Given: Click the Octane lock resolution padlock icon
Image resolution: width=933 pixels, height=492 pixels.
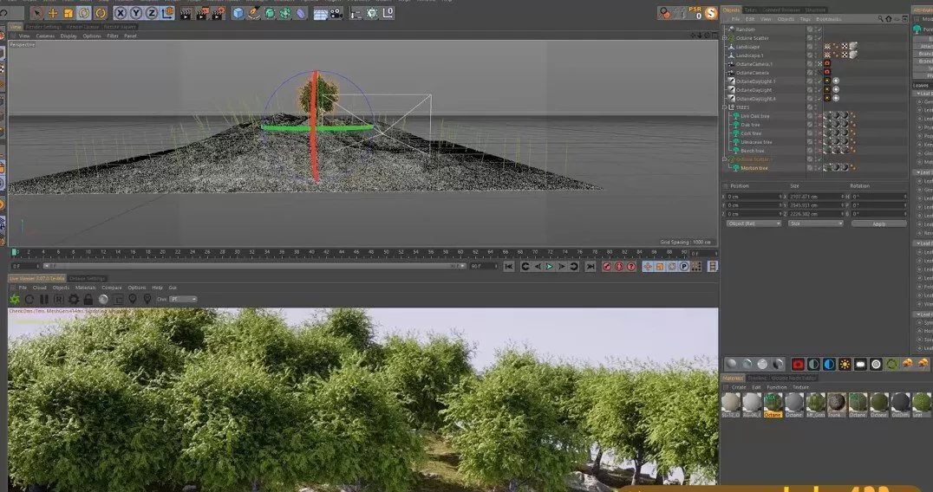Looking at the screenshot, I should [88, 299].
